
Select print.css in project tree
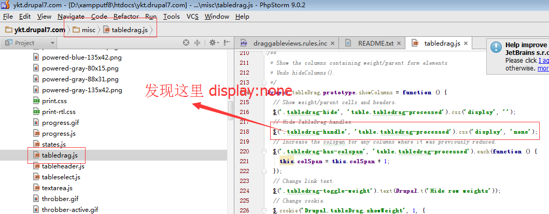[x=54, y=101]
